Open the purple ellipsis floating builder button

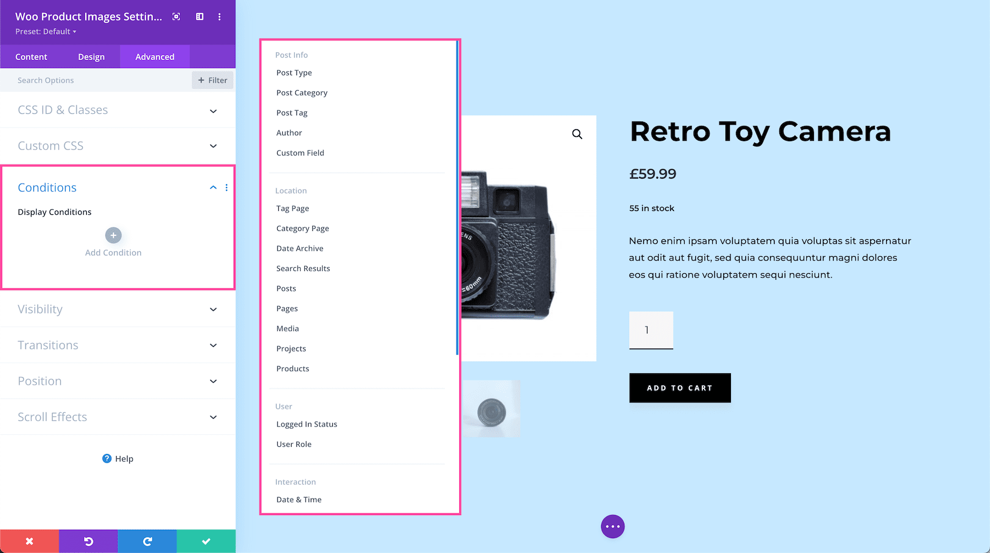612,526
